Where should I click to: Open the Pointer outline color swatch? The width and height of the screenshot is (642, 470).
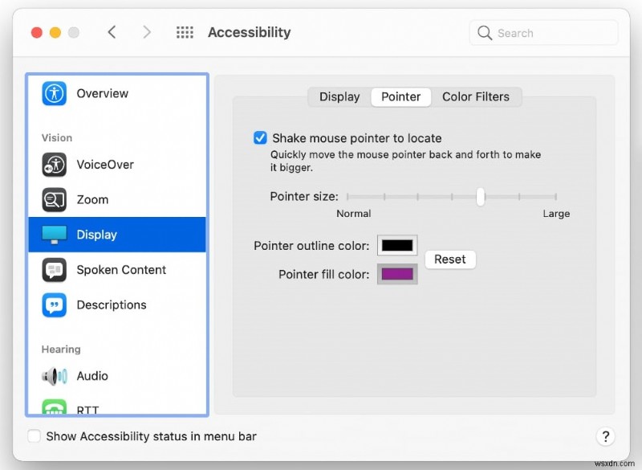(x=397, y=246)
